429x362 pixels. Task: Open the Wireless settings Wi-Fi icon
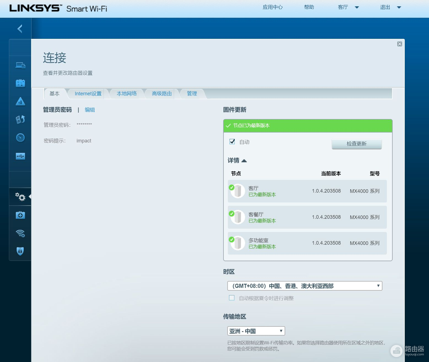(x=20, y=233)
